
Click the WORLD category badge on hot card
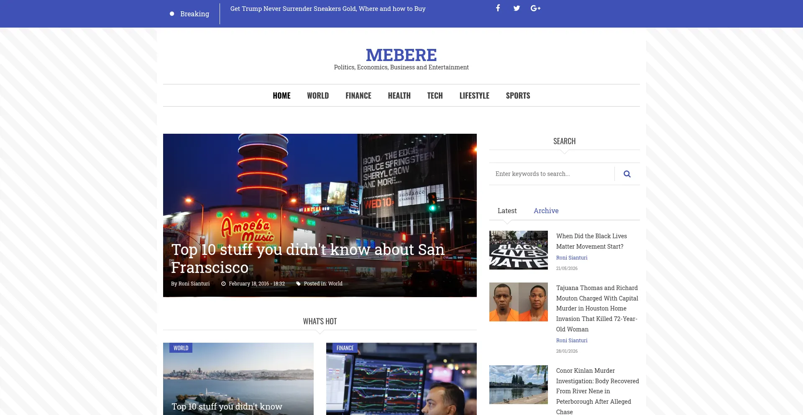click(181, 348)
